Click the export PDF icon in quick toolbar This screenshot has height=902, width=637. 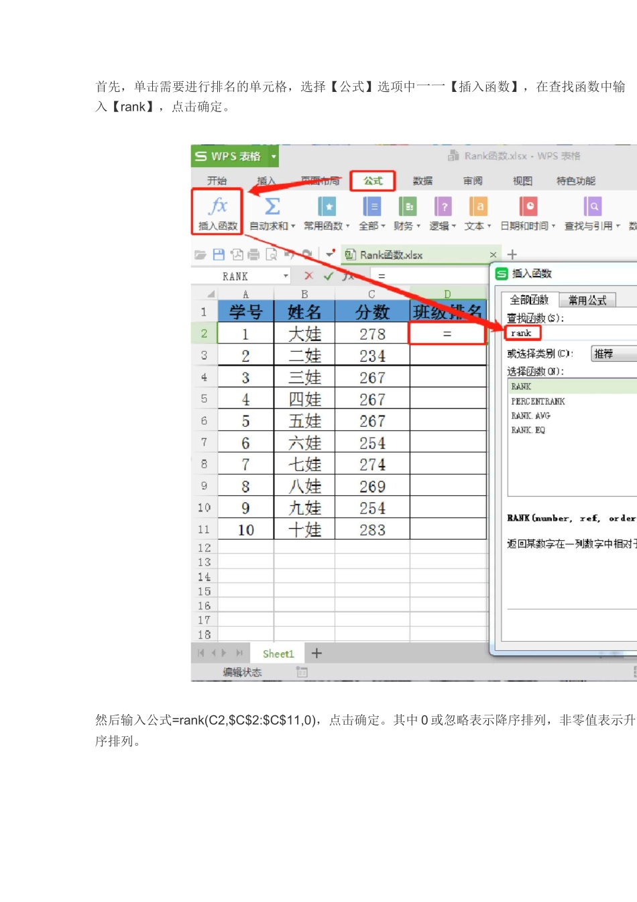[x=236, y=254]
